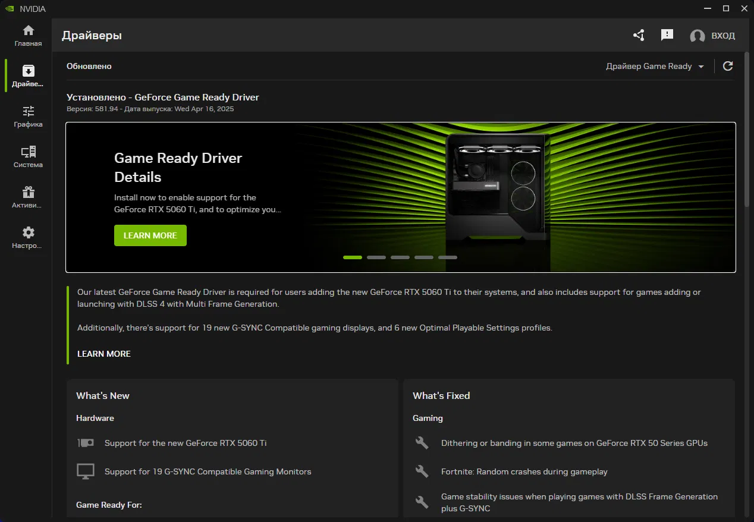Open the Главная home section

tap(28, 36)
